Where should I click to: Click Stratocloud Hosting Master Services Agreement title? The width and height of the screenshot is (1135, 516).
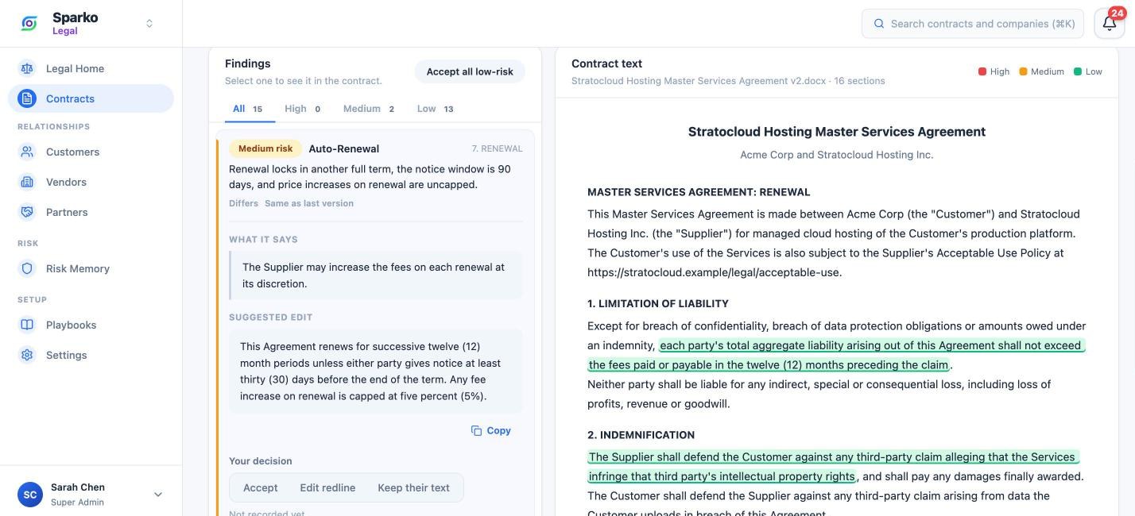pos(837,132)
